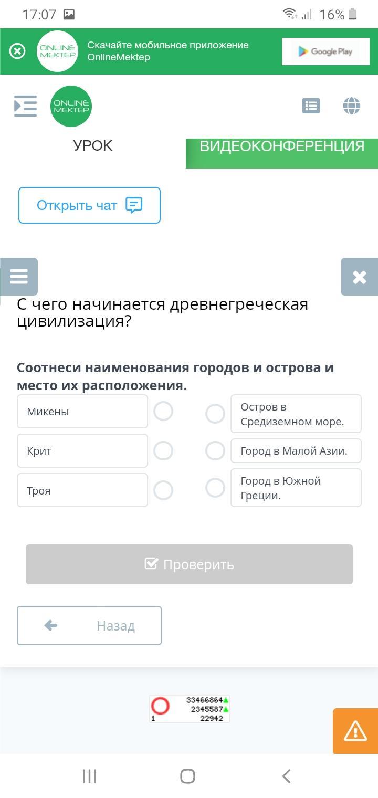Open the Google Play store link
Viewport: 378px width, 798px height.
(x=325, y=51)
